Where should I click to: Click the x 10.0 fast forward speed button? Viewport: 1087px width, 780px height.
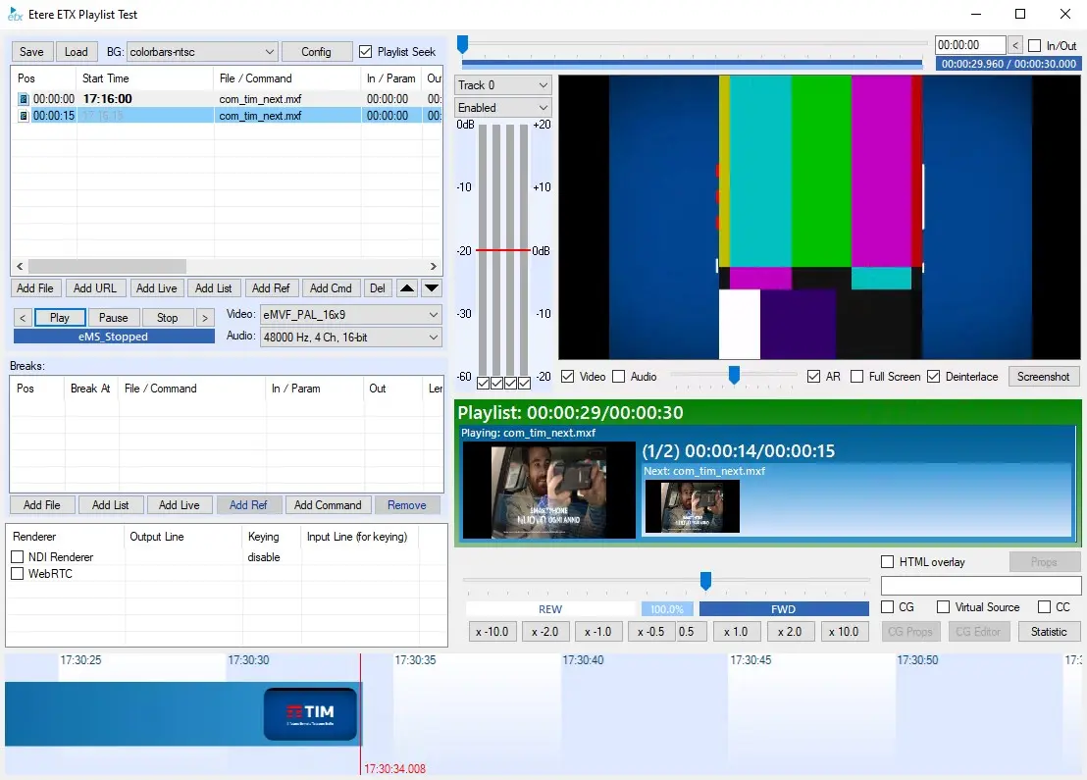845,632
